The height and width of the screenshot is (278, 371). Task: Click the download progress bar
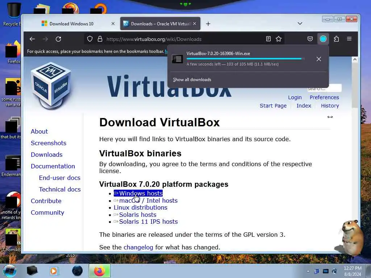[245, 59]
